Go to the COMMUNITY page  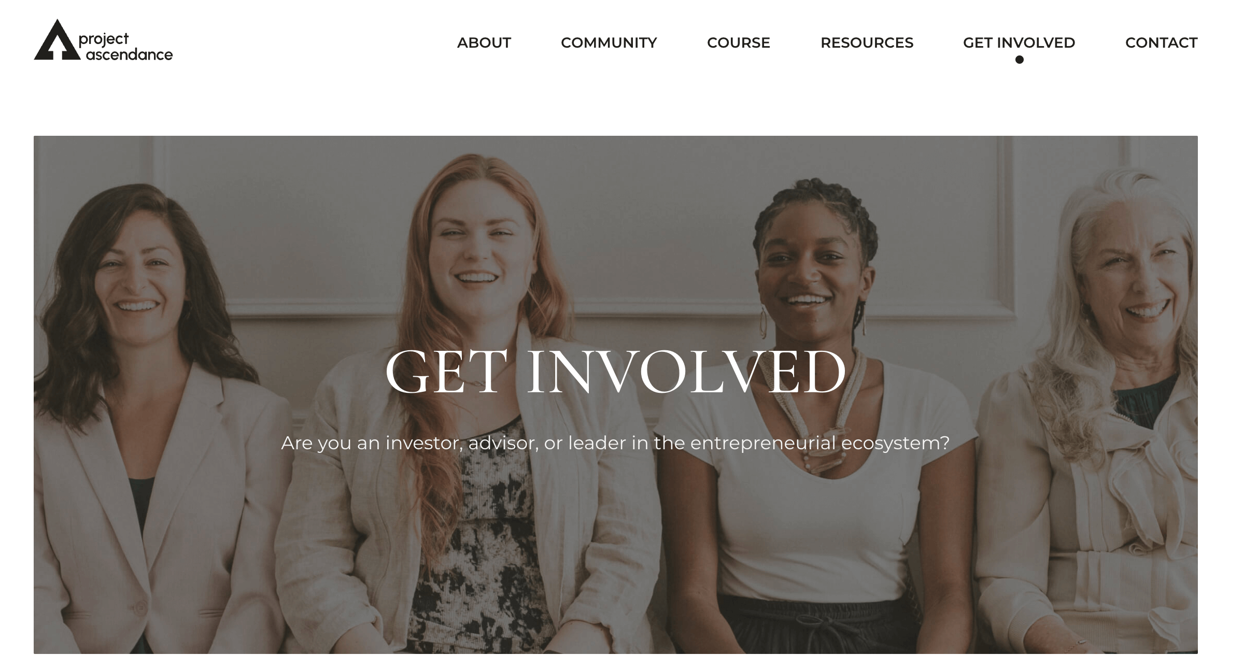[x=609, y=42]
